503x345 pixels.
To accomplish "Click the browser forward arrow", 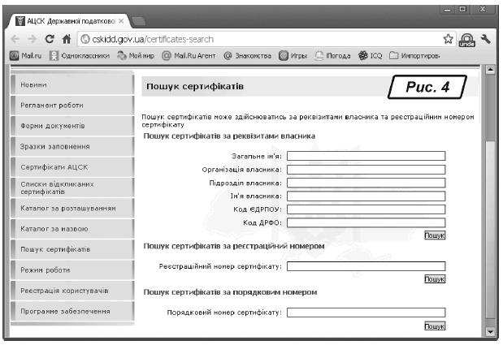I will pos(31,38).
